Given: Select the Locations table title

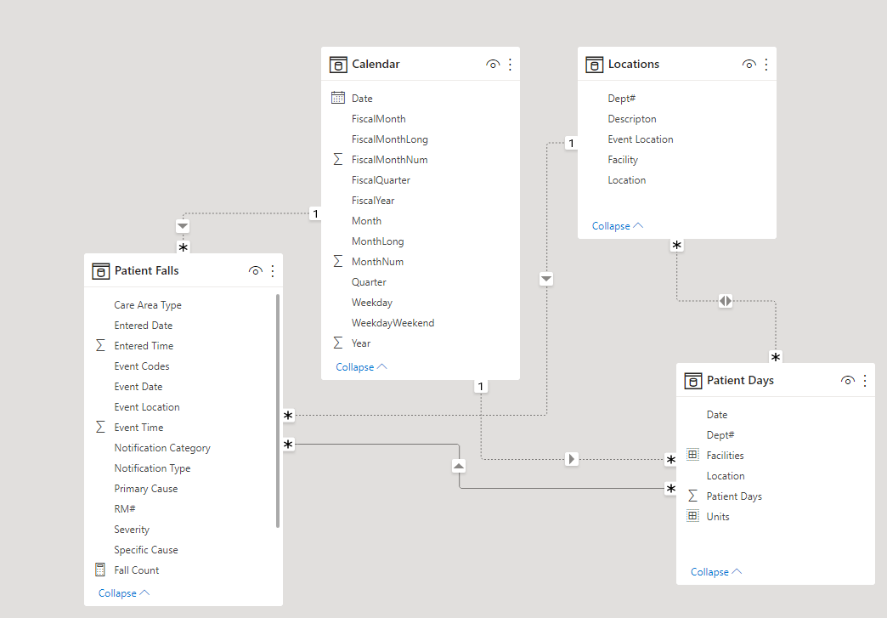Looking at the screenshot, I should point(634,65).
